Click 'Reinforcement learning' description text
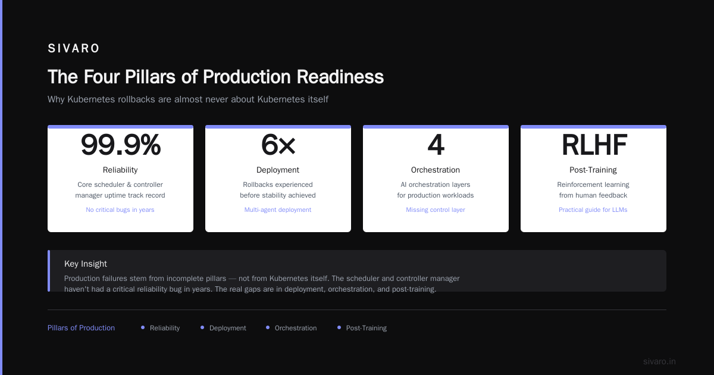This screenshot has width=714, height=375. click(x=593, y=190)
